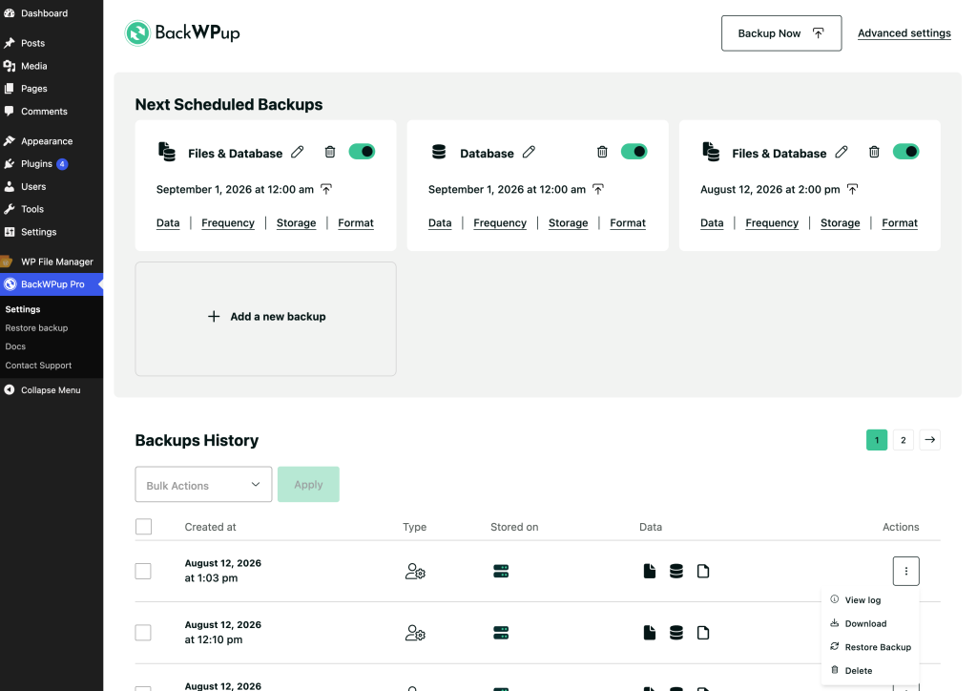Click pencil icon next to Database backup
977x691 pixels.
tap(529, 152)
